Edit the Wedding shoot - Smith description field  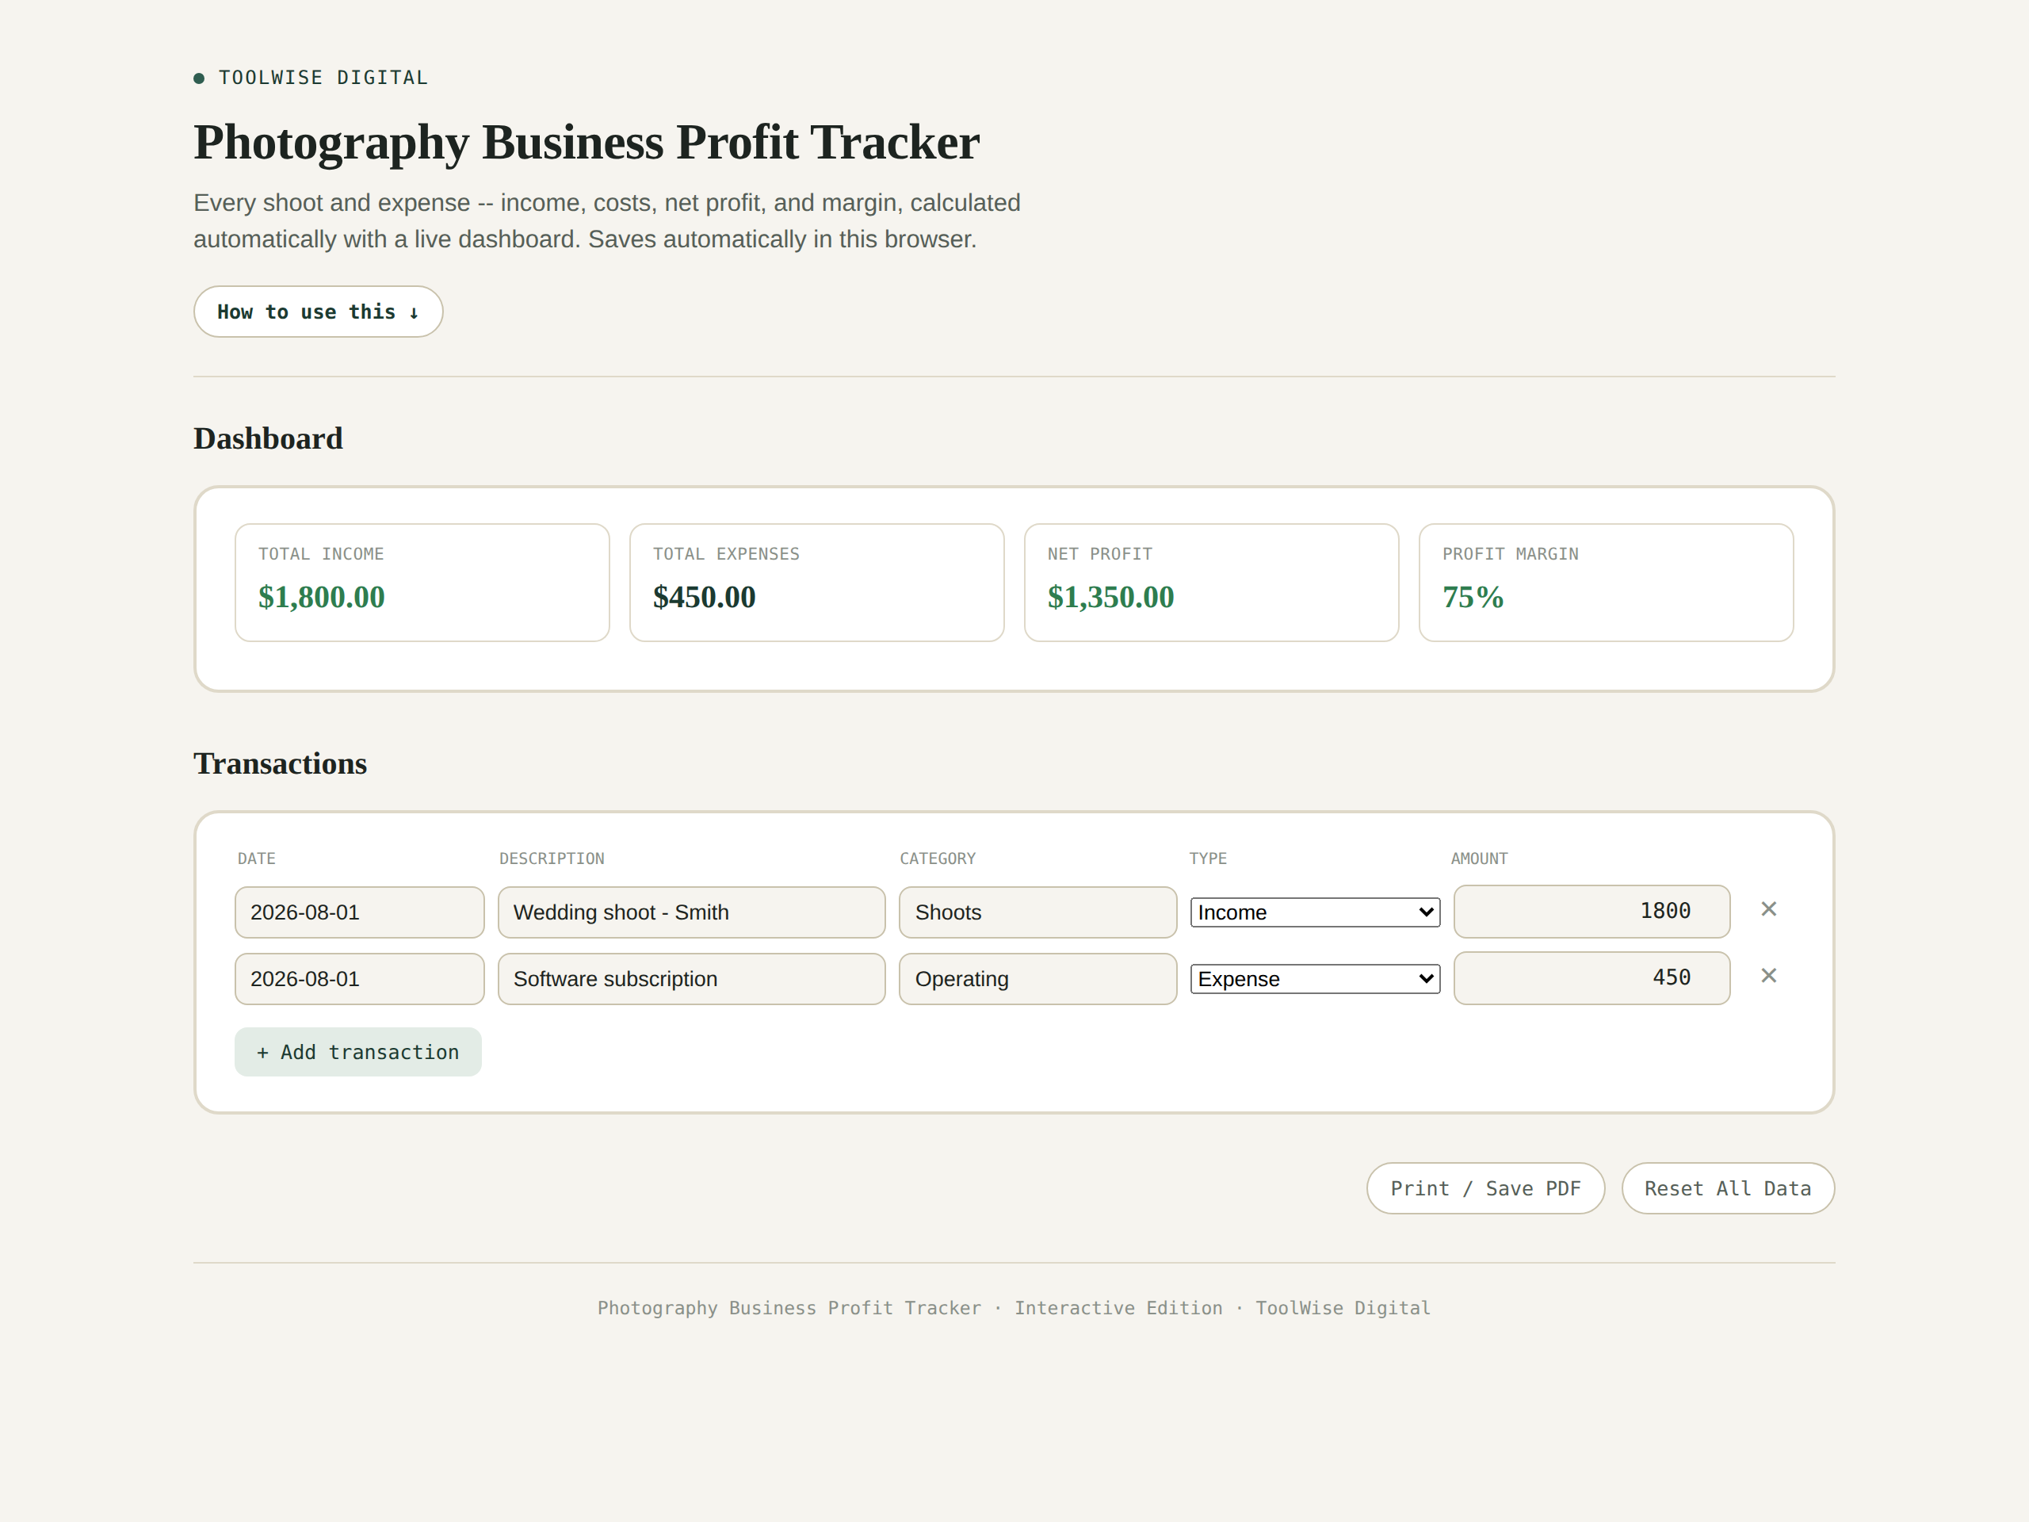point(692,913)
